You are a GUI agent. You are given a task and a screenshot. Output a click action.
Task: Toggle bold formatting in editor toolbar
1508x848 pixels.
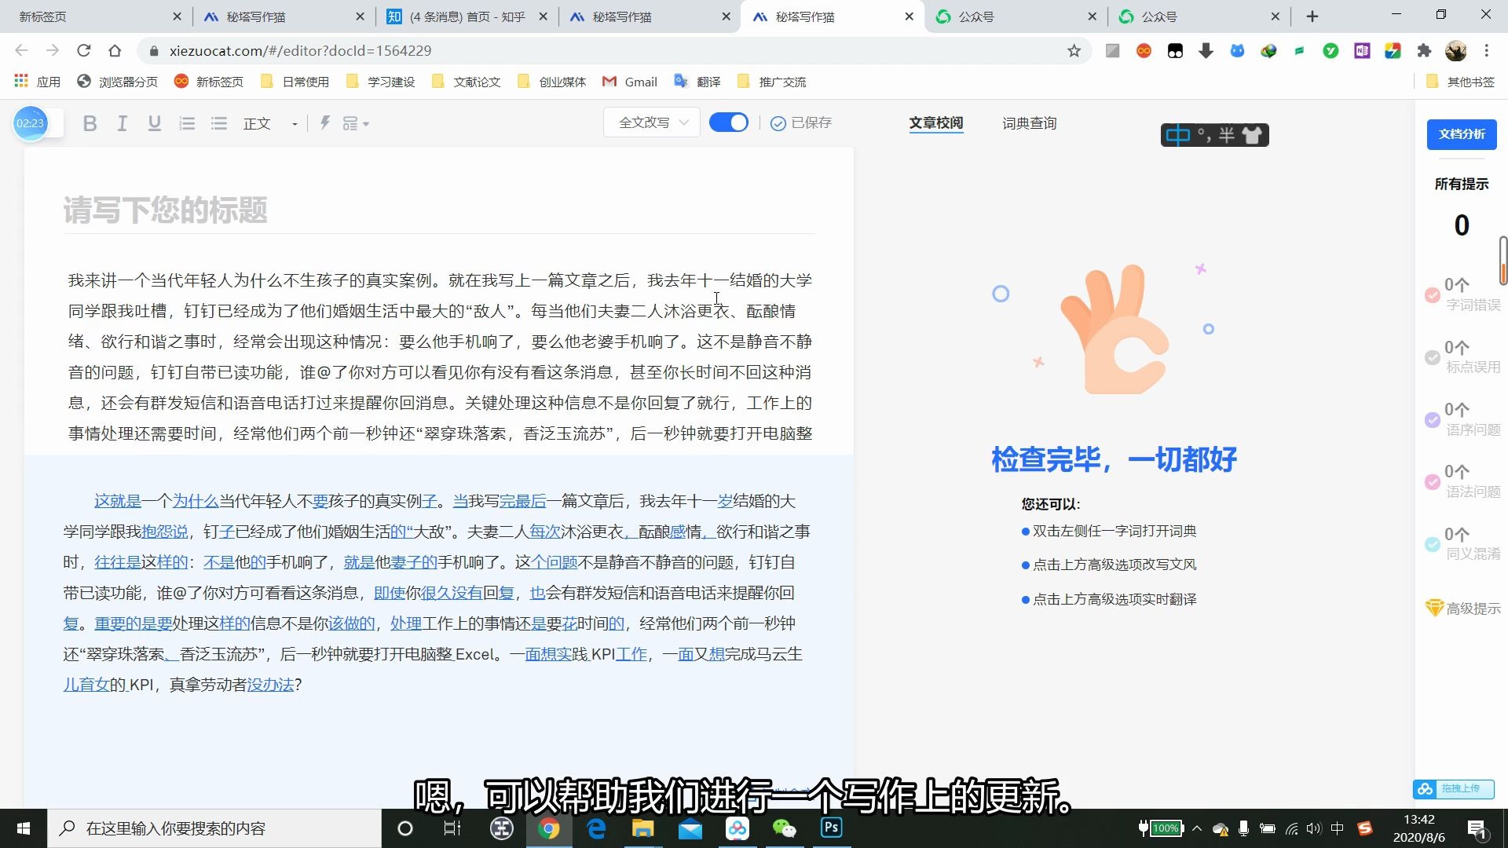(x=90, y=123)
